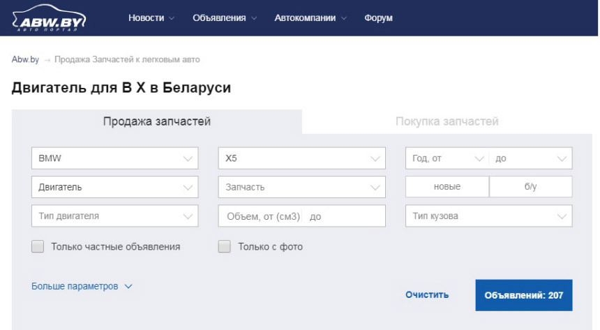The width and height of the screenshot is (600, 330).
Task: Click the heading Двигатель для B X в Беларуси
Action: point(121,88)
